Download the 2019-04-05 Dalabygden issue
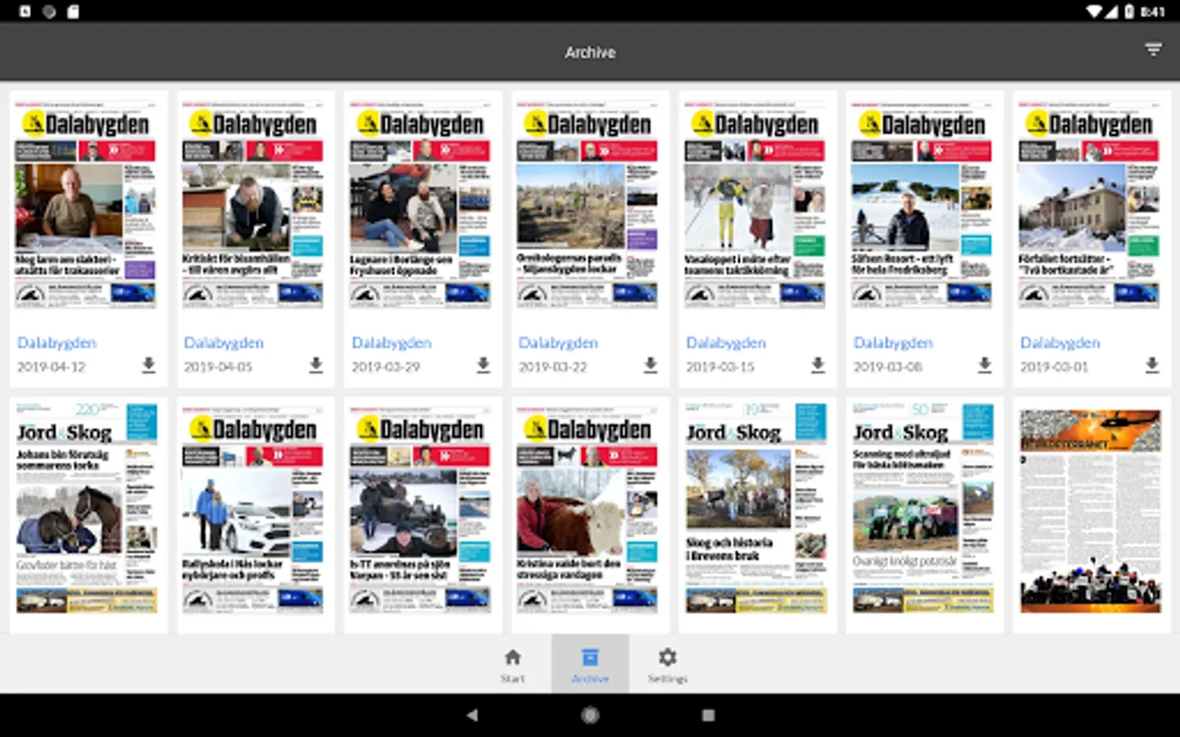 pyautogui.click(x=315, y=365)
